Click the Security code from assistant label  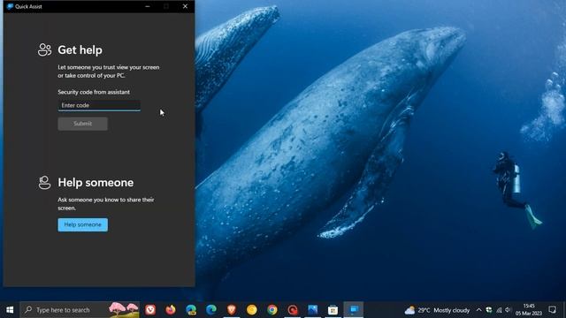pyautogui.click(x=94, y=92)
